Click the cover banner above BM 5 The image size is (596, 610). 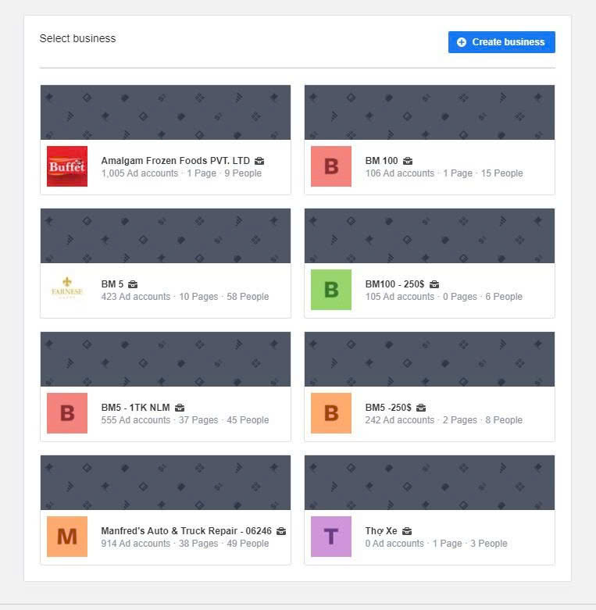tap(166, 236)
